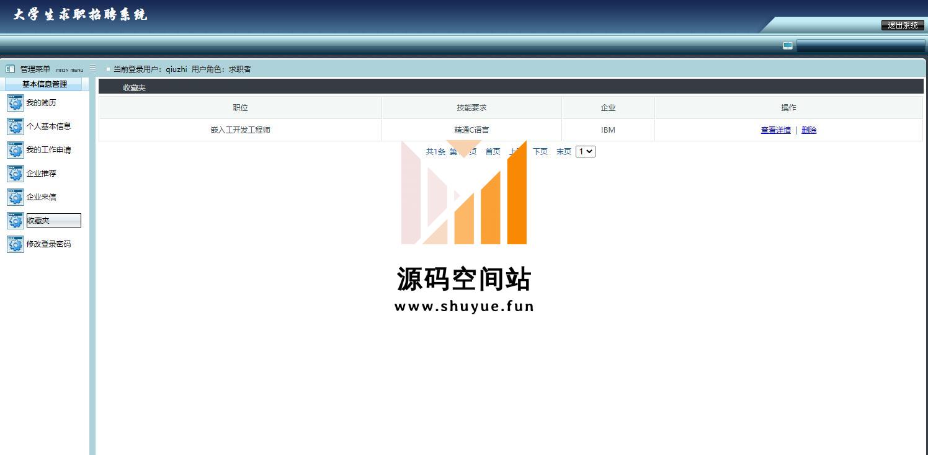Click the monitor icon in top bar

[788, 46]
